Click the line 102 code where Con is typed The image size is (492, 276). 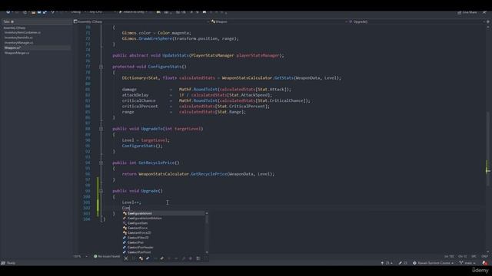[126, 208]
